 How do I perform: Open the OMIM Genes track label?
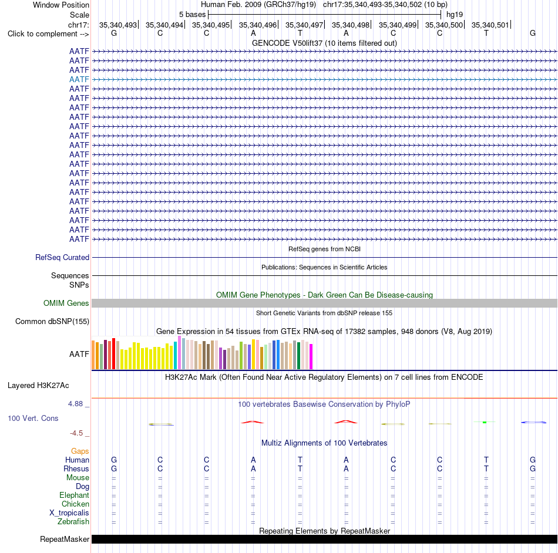click(x=66, y=303)
